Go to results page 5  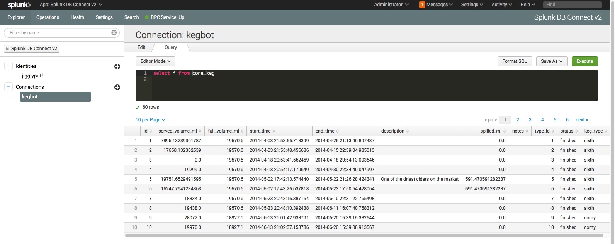(x=555, y=120)
